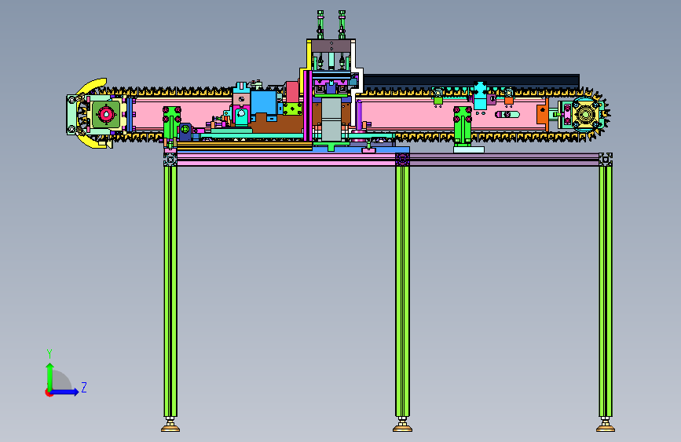The image size is (681, 442).
Task: Select the leveling foot under the middle leg
Action: click(x=403, y=425)
